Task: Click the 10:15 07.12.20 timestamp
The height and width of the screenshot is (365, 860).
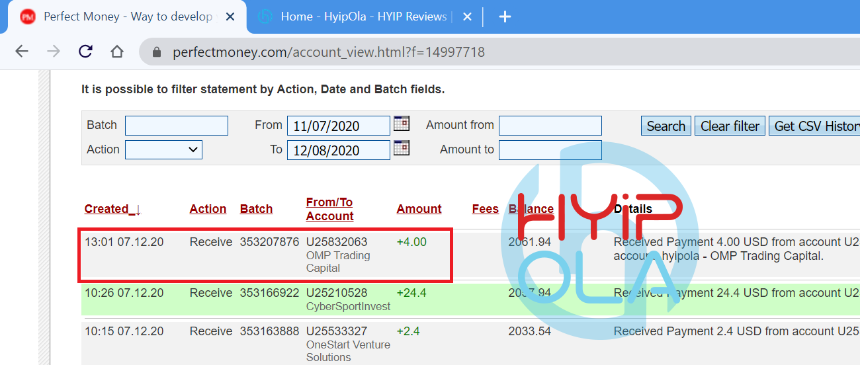Action: [x=124, y=331]
